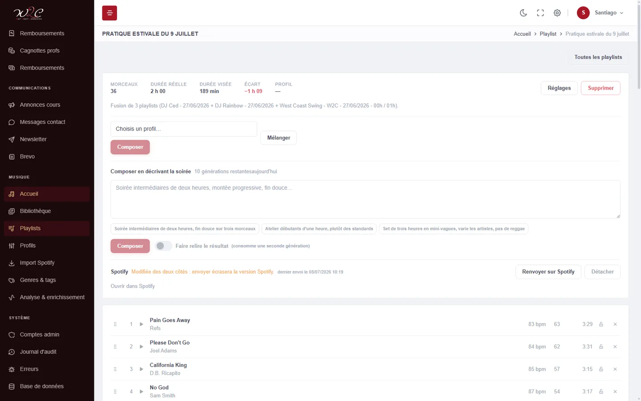Follow the Ouvrir dans Spotify link

click(x=133, y=286)
